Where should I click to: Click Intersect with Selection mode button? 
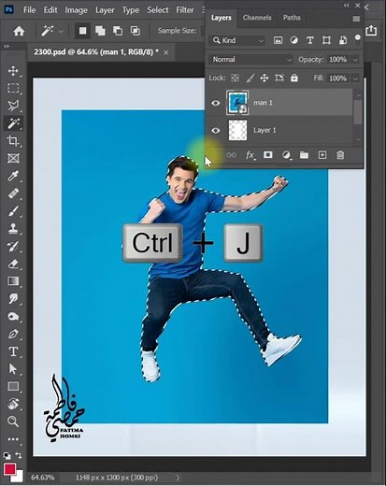point(135,31)
